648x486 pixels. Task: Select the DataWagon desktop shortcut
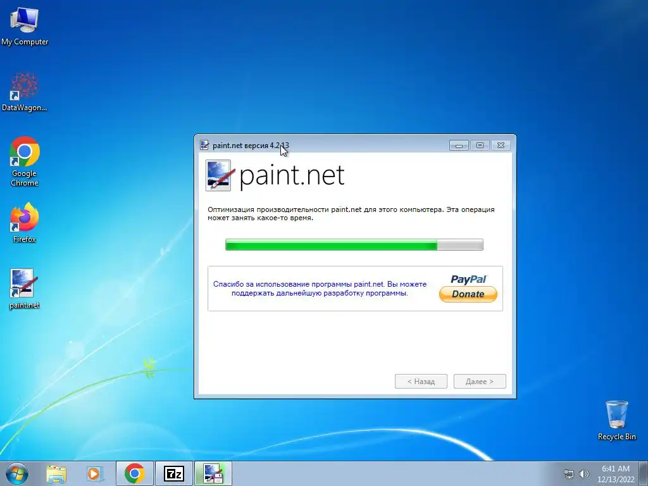click(x=25, y=92)
